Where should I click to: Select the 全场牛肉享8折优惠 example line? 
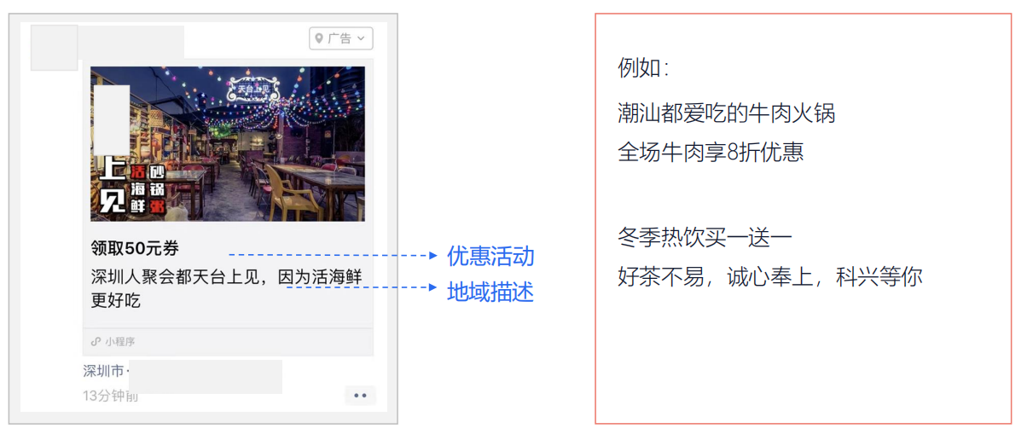tap(711, 153)
